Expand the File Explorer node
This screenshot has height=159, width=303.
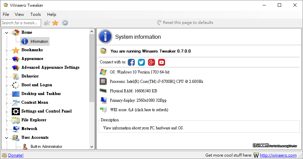click(7, 121)
